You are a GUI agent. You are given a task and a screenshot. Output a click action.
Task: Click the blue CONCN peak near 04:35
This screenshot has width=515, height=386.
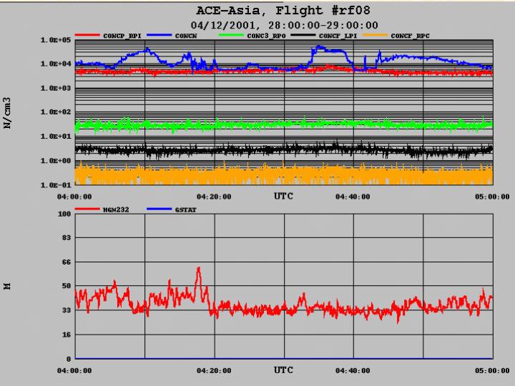[319, 48]
